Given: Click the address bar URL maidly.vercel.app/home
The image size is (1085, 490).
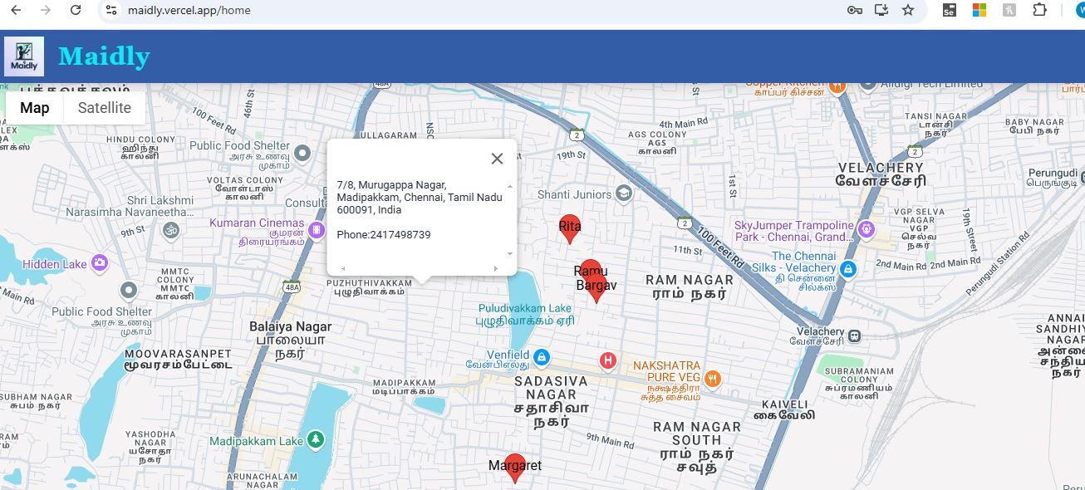Looking at the screenshot, I should coord(189,10).
